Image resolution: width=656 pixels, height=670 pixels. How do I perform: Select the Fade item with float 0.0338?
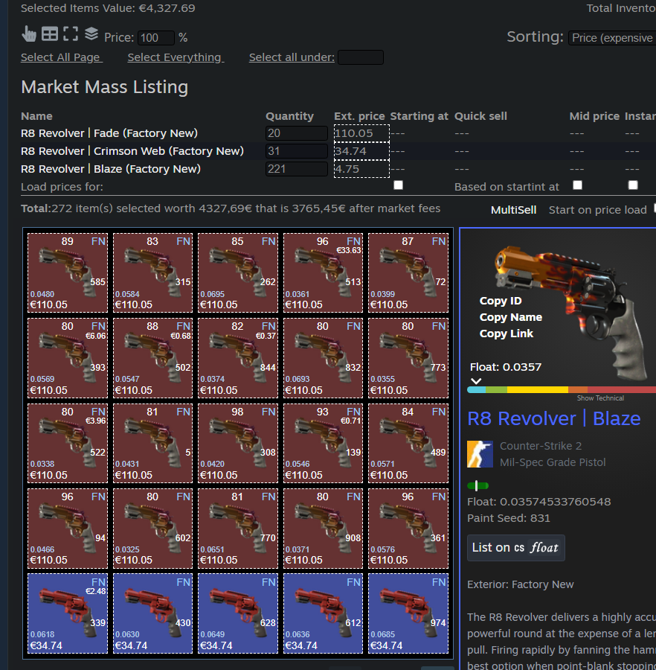tap(68, 444)
